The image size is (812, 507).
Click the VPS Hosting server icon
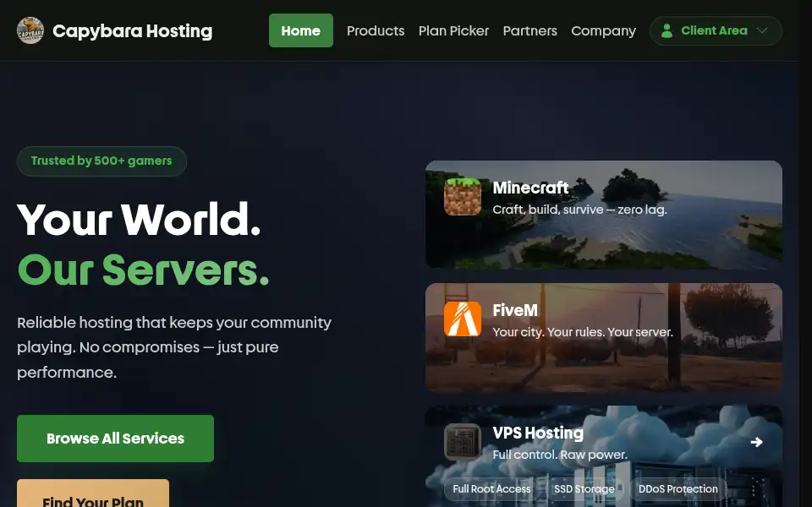tap(463, 442)
